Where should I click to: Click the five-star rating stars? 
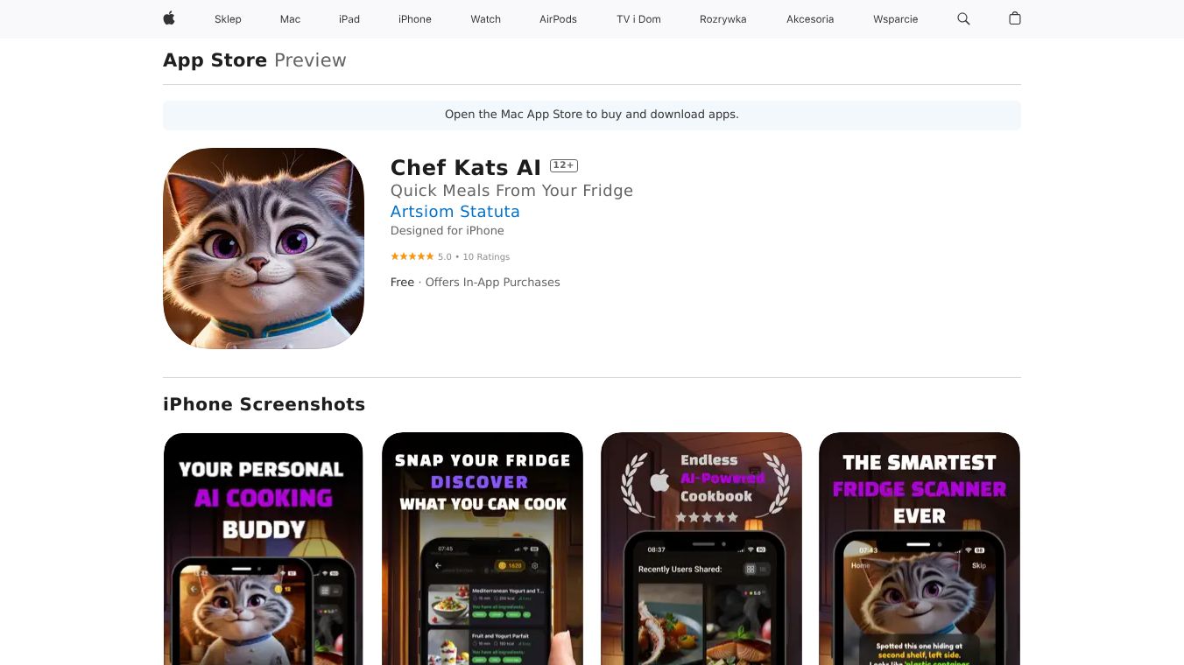(x=412, y=256)
